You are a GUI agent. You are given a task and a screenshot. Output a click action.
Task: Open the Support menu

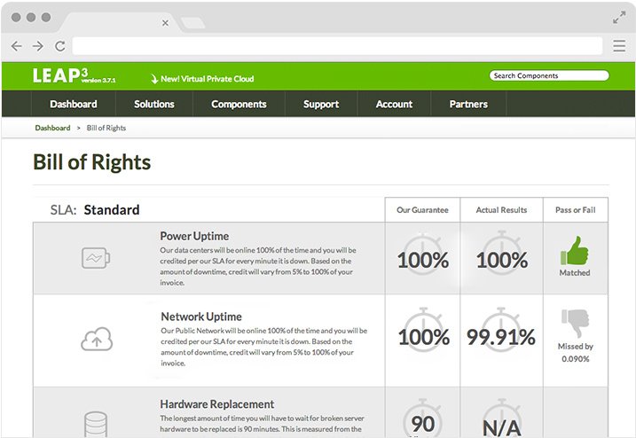point(321,105)
